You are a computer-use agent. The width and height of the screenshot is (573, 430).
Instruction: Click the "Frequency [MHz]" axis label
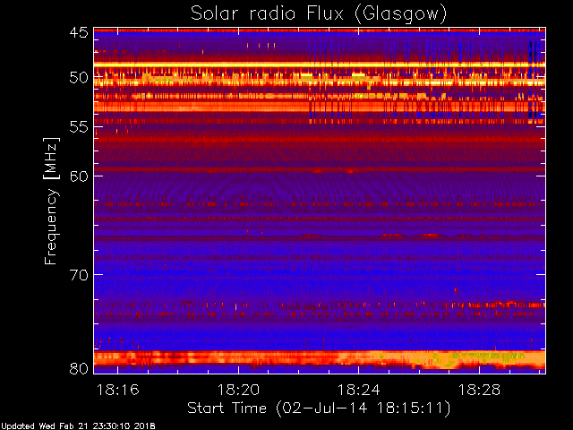[51, 201]
